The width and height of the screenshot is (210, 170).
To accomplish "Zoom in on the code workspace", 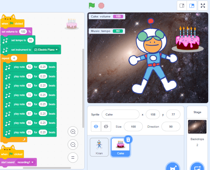I will 73,131.
